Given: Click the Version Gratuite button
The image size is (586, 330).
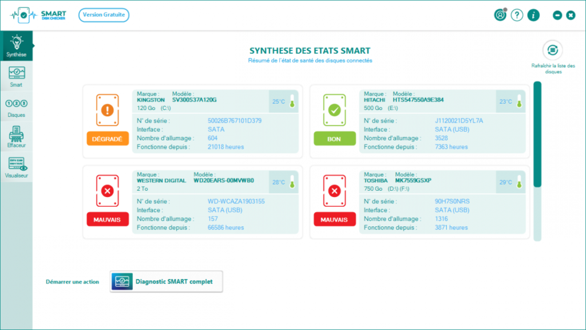Looking at the screenshot, I should [104, 15].
